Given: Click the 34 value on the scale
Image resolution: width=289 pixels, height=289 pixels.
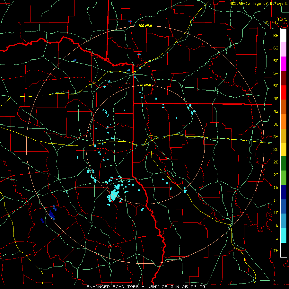Looking at the screenshot, I should [x=276, y=137].
